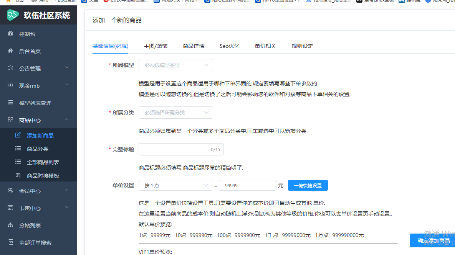Click the 确定添加商品 button
The height and width of the screenshot is (255, 455).
click(x=432, y=240)
